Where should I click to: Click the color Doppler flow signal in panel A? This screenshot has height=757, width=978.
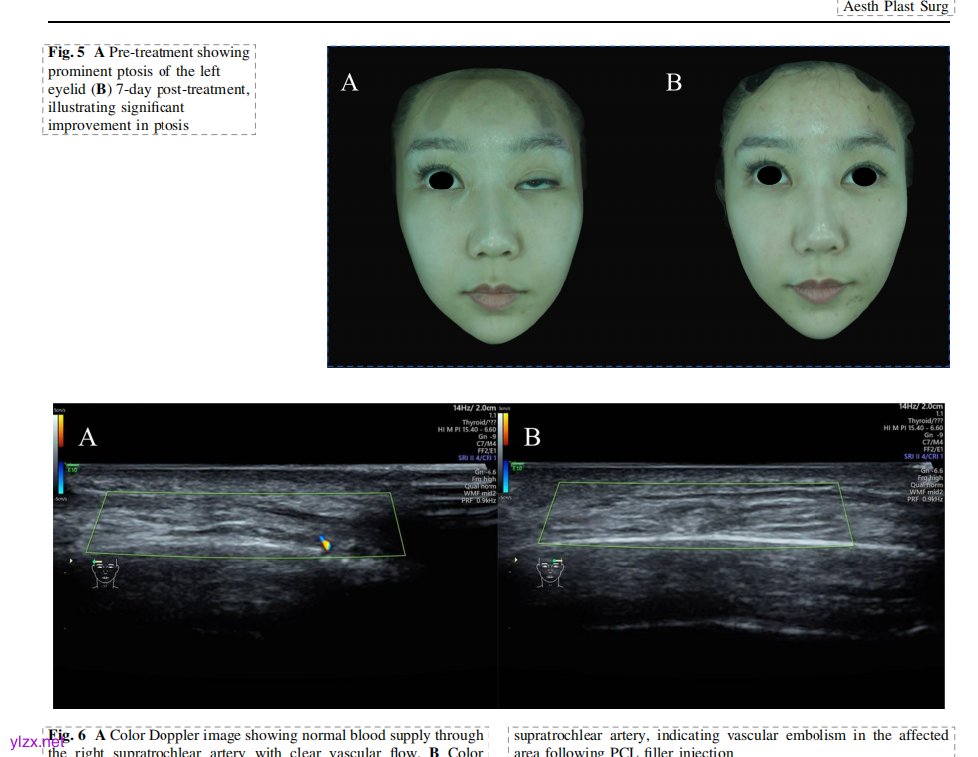tap(326, 543)
